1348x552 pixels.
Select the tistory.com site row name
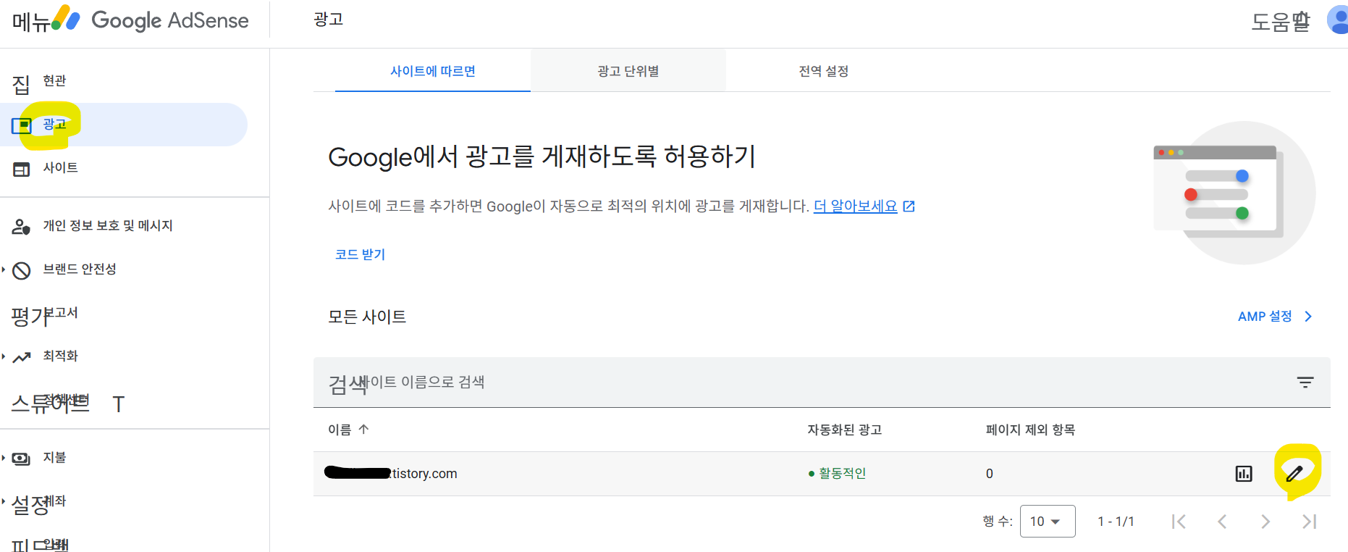pos(391,474)
